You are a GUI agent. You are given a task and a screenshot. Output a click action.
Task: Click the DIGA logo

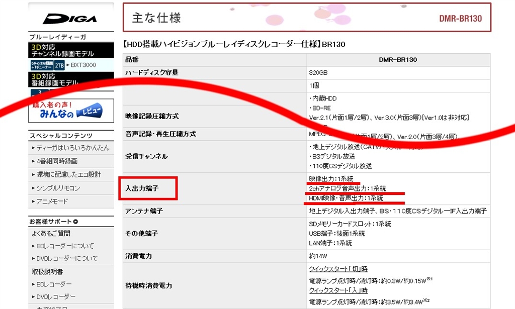[69, 19]
